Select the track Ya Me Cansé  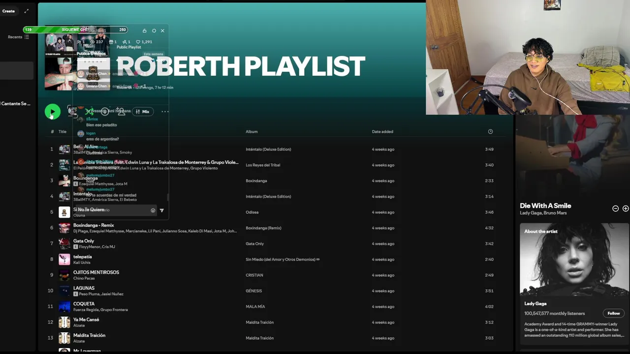pyautogui.click(x=86, y=320)
